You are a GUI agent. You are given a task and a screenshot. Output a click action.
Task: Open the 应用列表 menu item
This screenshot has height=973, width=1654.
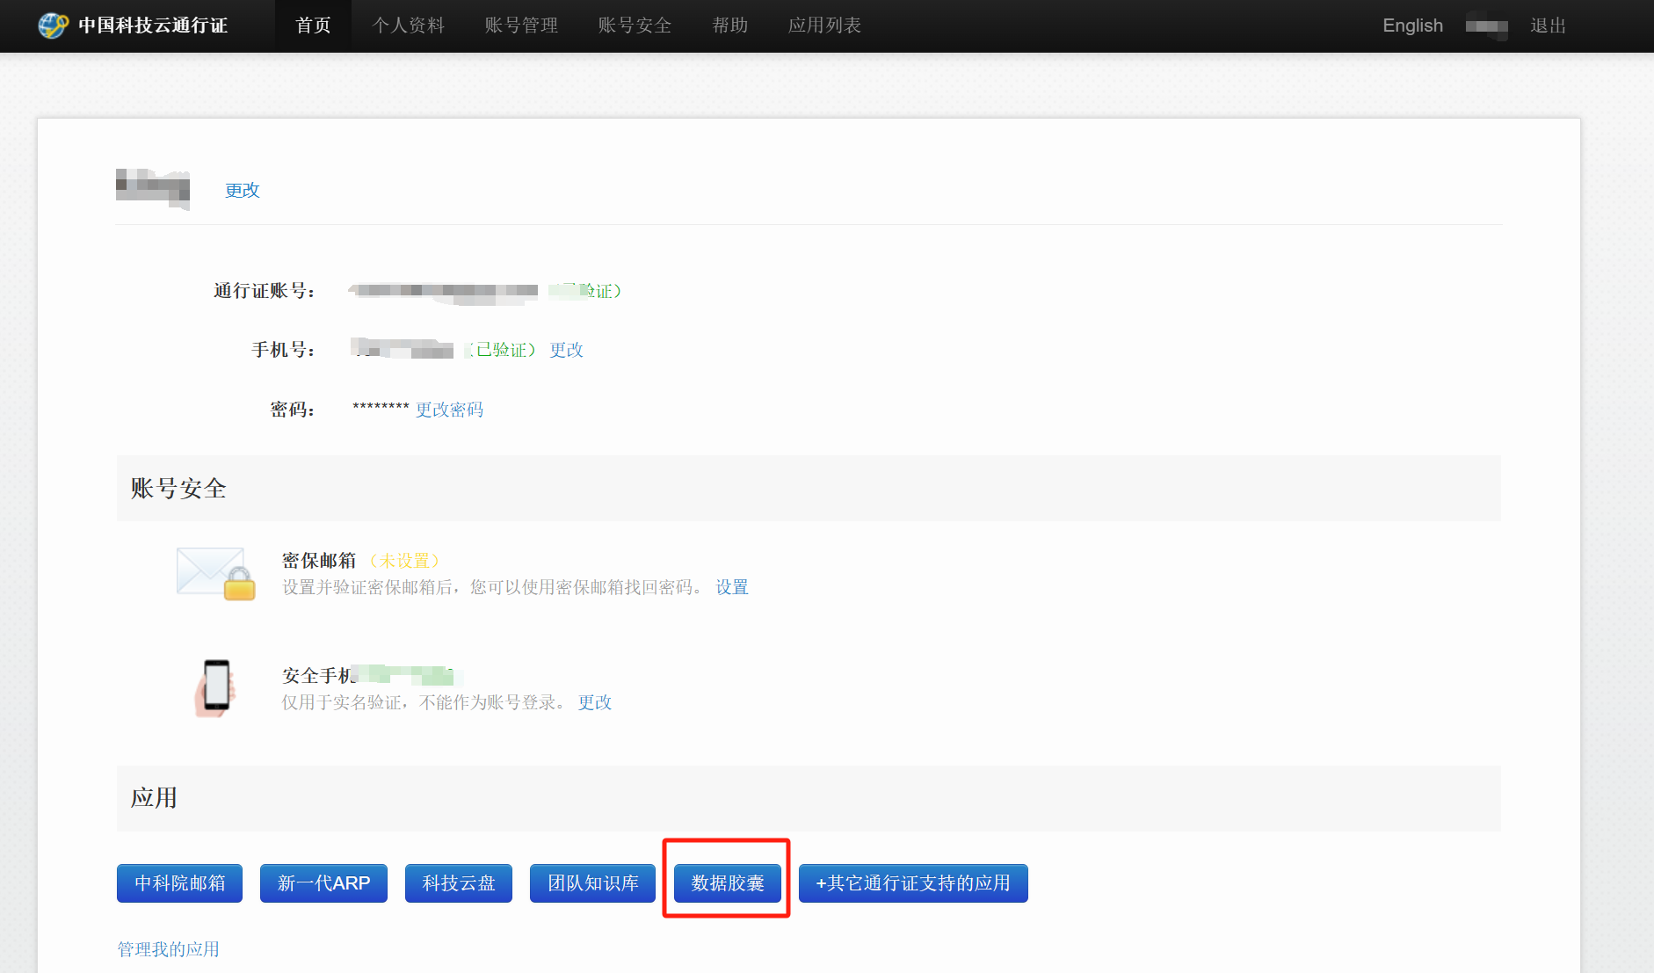[824, 25]
